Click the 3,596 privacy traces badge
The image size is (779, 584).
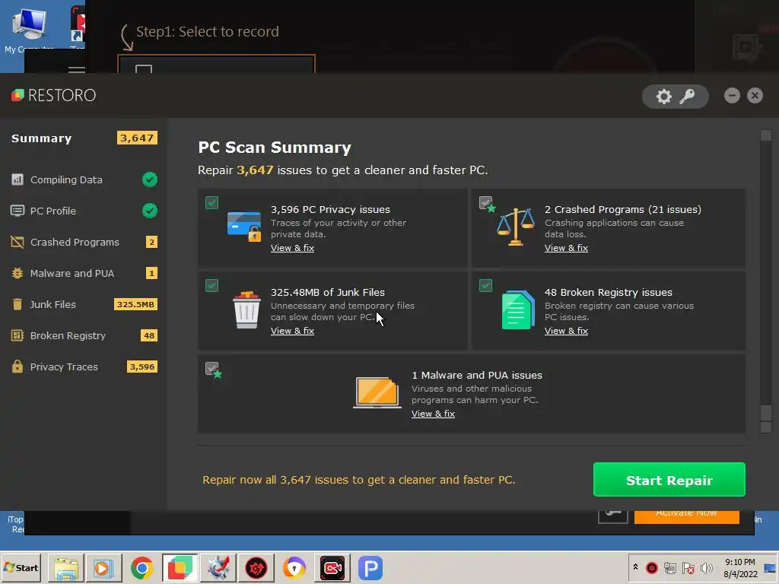[142, 367]
